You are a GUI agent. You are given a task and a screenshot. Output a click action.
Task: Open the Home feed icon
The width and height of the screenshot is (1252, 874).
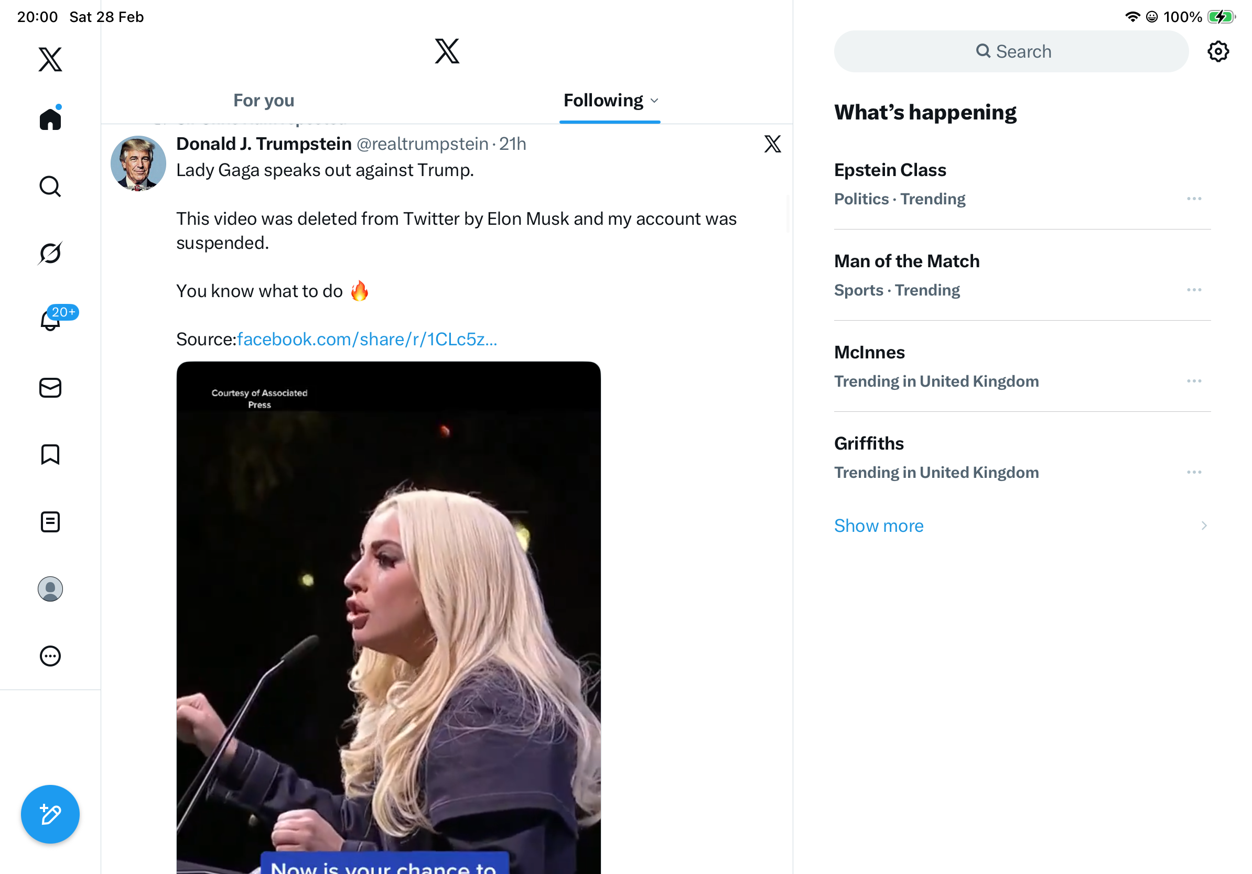coord(50,119)
